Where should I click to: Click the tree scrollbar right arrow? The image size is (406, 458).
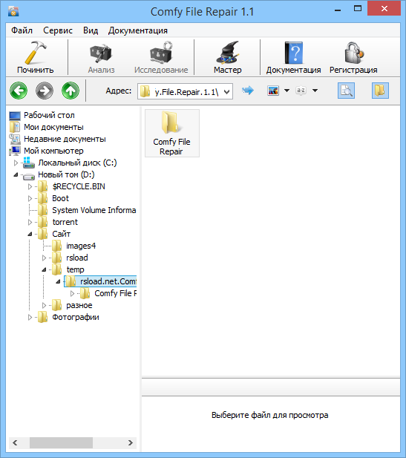pyautogui.click(x=131, y=443)
